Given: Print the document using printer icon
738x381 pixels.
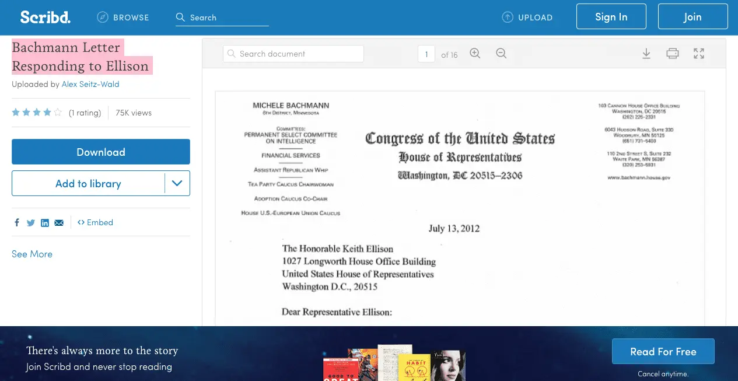Looking at the screenshot, I should coord(672,54).
